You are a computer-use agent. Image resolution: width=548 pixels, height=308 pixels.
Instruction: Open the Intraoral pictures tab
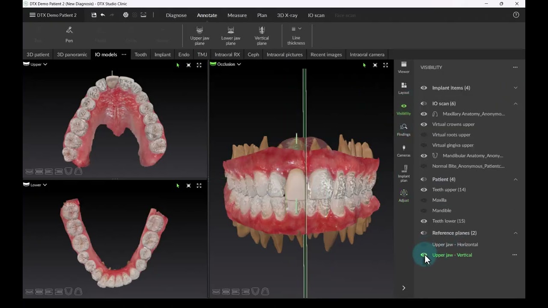point(285,54)
